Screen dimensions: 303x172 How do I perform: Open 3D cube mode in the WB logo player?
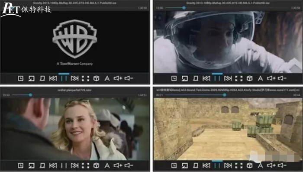(x=96, y=78)
